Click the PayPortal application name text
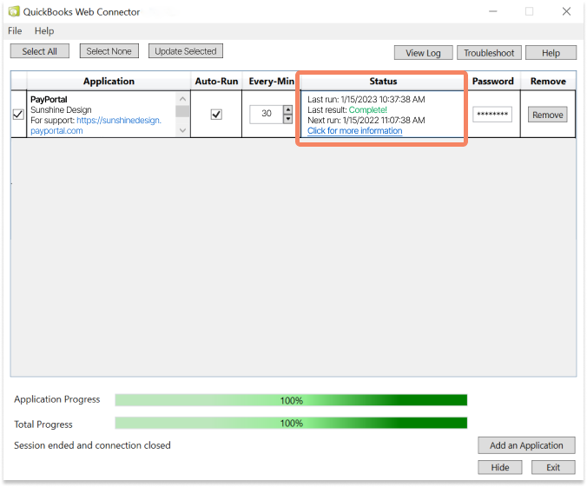This screenshot has height=487, width=587. 49,100
